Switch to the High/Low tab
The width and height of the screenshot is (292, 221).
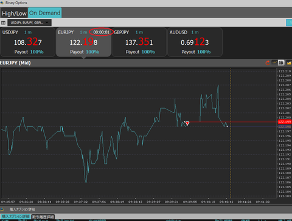coord(14,13)
